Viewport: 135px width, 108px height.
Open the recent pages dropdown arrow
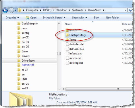click(16, 10)
